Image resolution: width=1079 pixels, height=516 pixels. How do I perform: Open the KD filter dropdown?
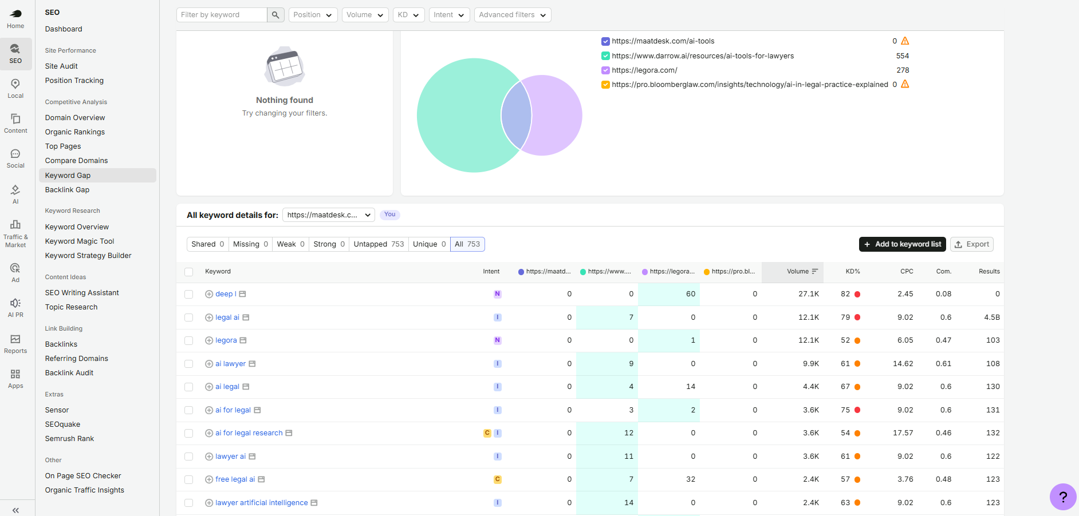tap(409, 15)
